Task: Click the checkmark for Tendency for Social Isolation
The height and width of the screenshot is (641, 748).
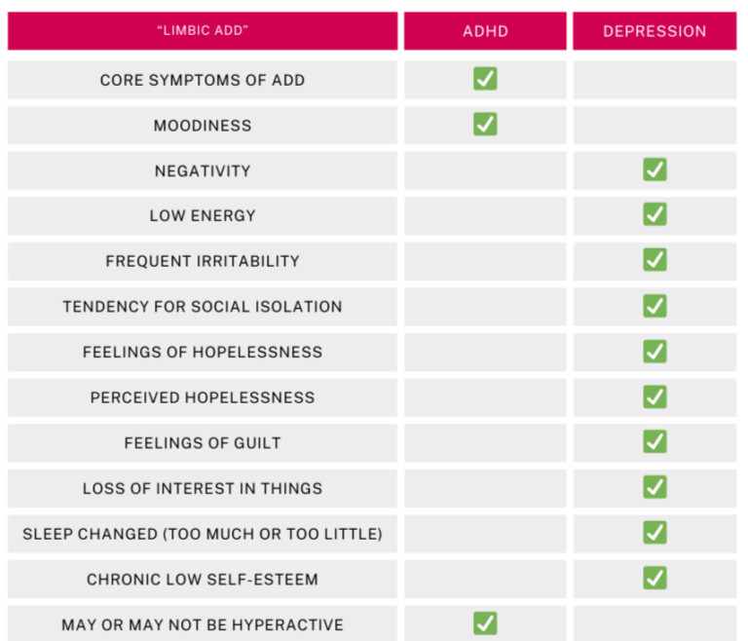Action: [x=654, y=306]
